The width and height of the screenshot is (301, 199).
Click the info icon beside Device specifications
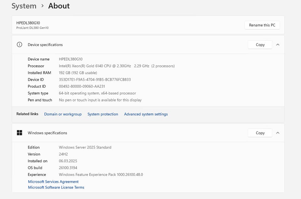tap(19, 45)
